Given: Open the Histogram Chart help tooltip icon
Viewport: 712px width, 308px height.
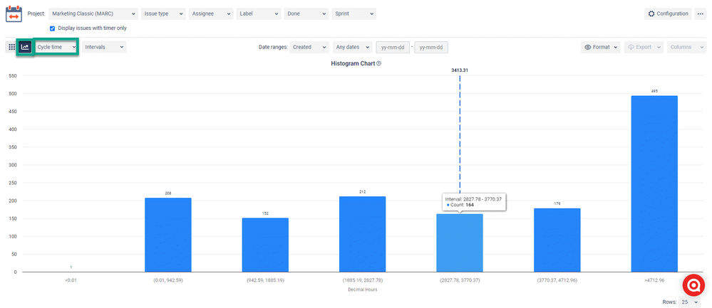Looking at the screenshot, I should [x=378, y=64].
